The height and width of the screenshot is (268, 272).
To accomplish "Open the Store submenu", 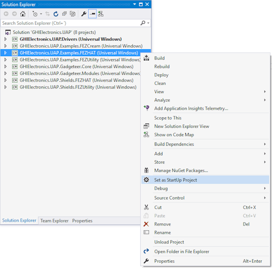I will 205,162.
